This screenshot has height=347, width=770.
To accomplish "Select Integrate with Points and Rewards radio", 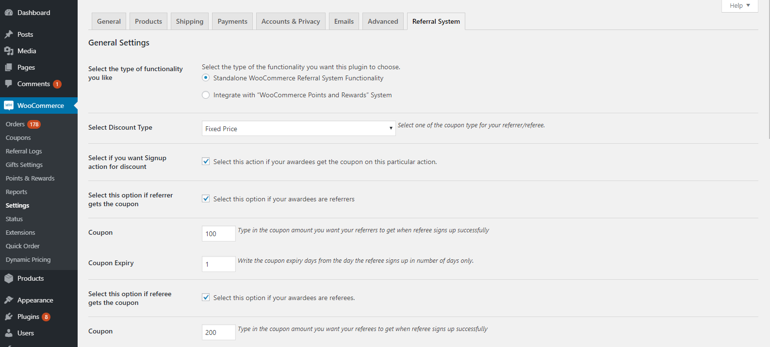I will pyautogui.click(x=206, y=95).
